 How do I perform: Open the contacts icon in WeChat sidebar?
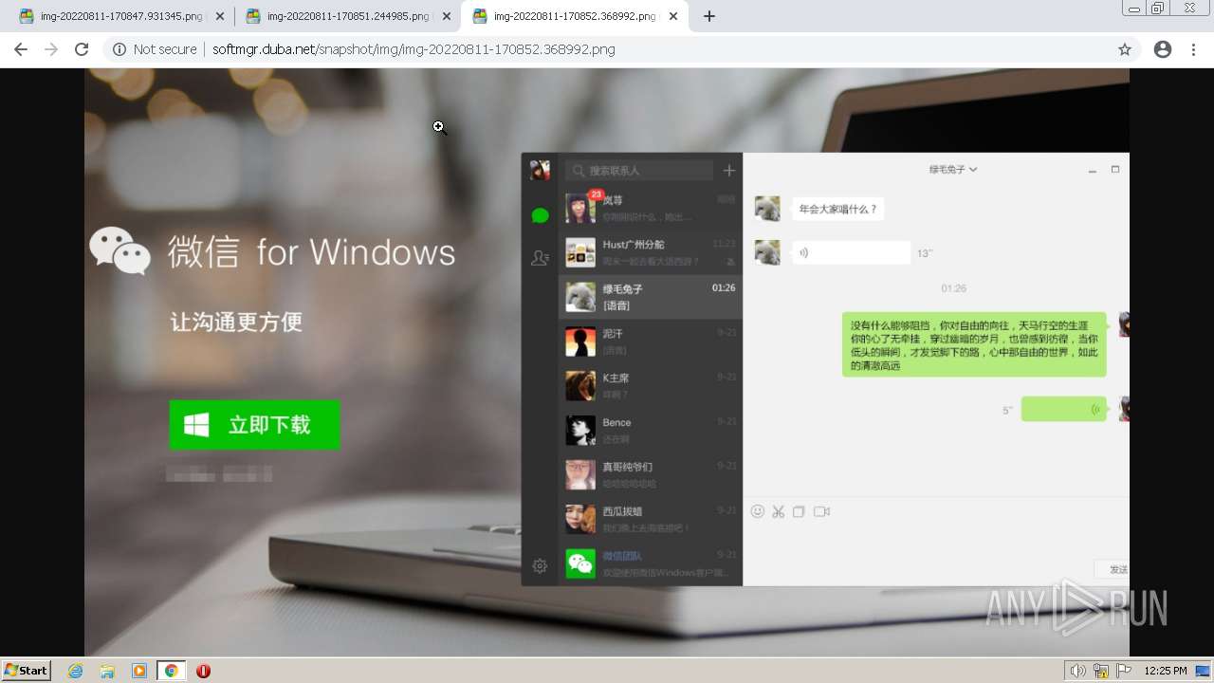[540, 258]
